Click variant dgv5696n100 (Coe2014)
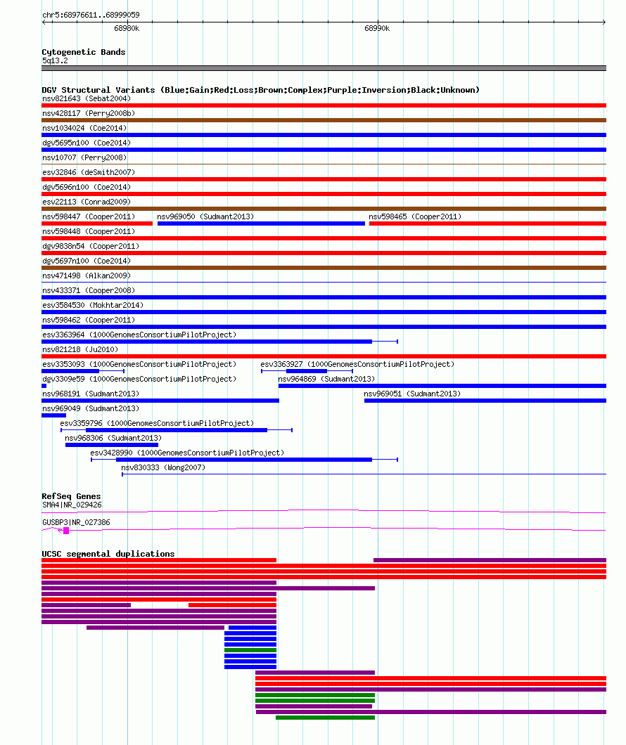The height and width of the screenshot is (745, 626). click(87, 187)
